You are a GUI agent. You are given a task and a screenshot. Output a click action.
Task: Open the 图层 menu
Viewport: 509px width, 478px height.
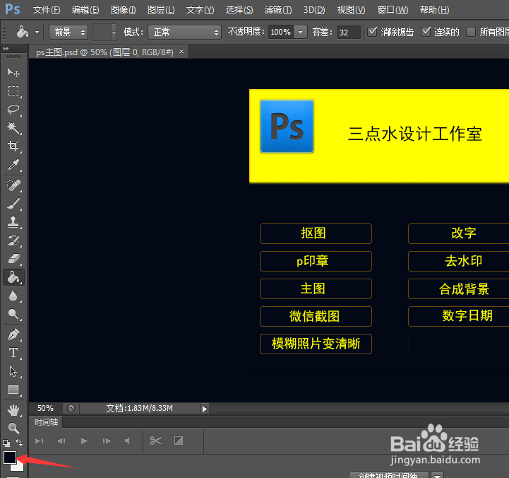click(161, 10)
